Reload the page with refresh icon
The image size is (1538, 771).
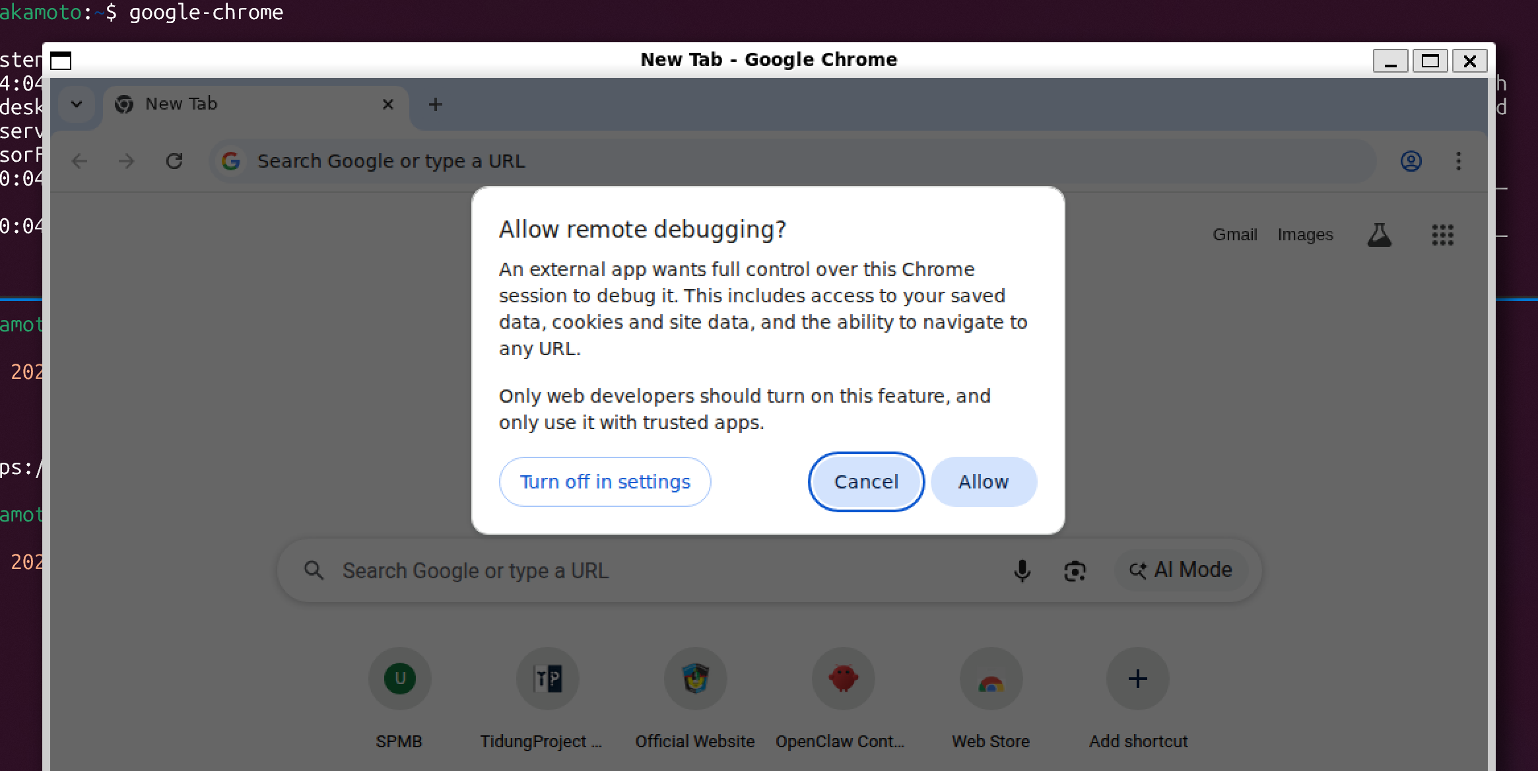(x=174, y=161)
